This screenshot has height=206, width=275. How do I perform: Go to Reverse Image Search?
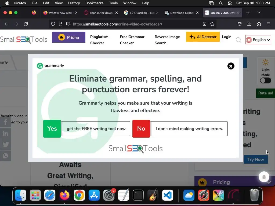pos(167,40)
